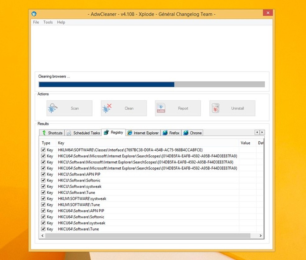Screen dimensions: 306x260
Task: Switch to the Internet Explorer tab
Action: [143, 133]
